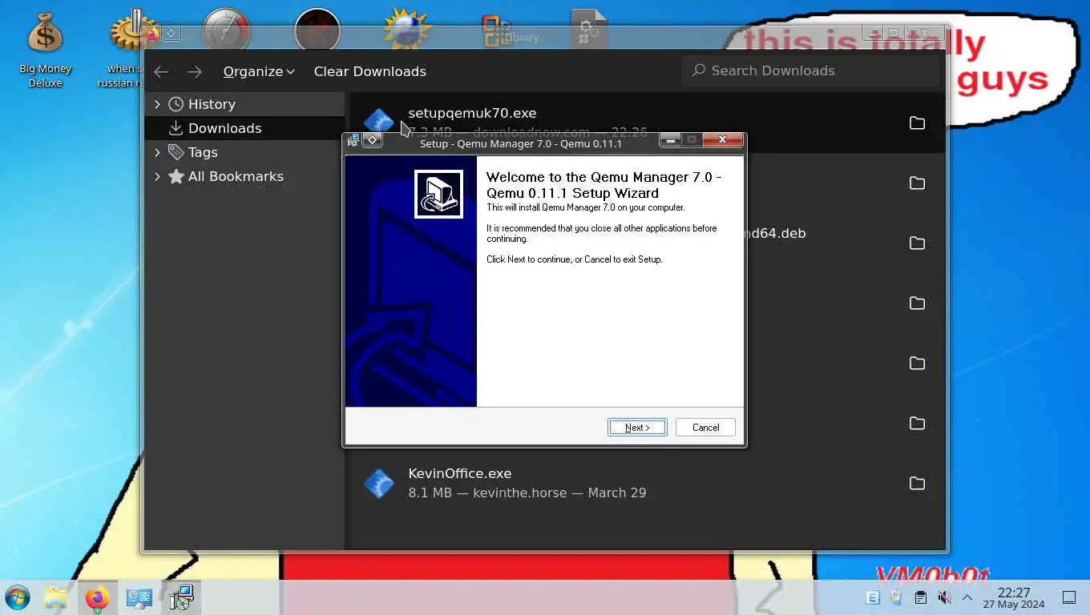Click the setup wizard title bar system icon
Image resolution: width=1090 pixels, height=615 pixels.
click(x=353, y=140)
